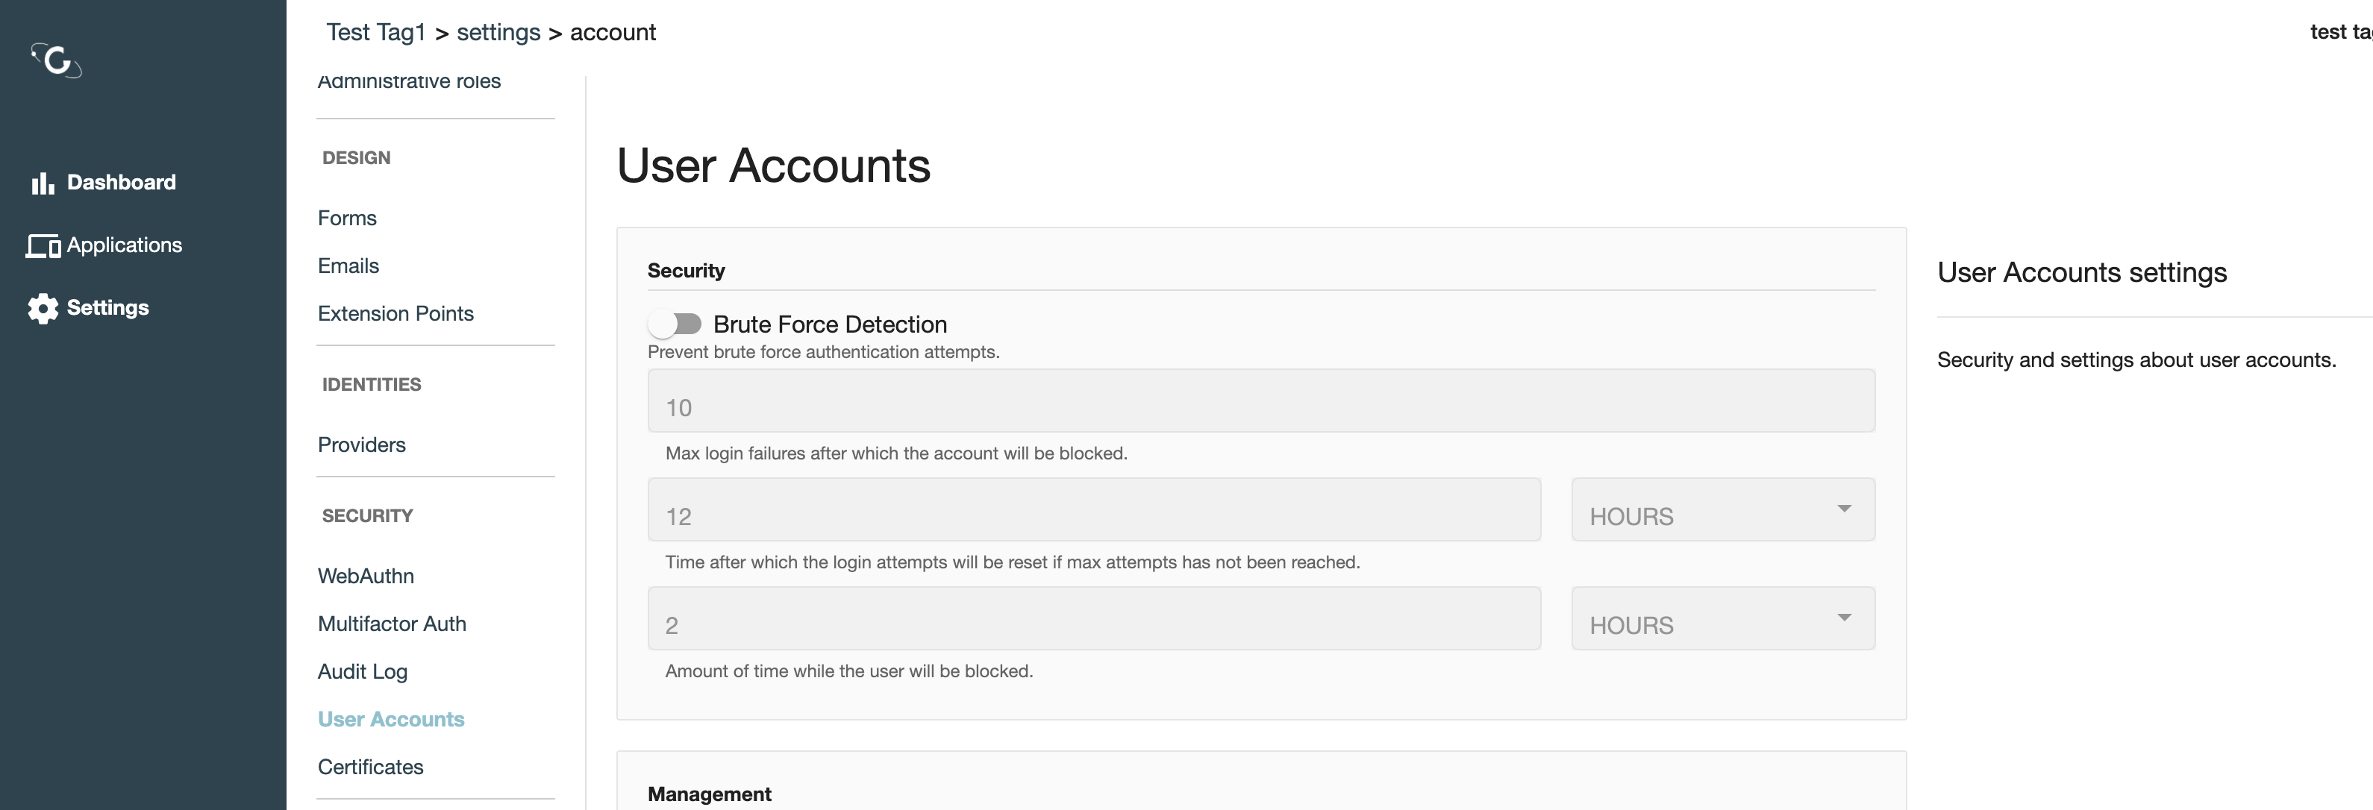Select Forms under the Design section

click(347, 218)
